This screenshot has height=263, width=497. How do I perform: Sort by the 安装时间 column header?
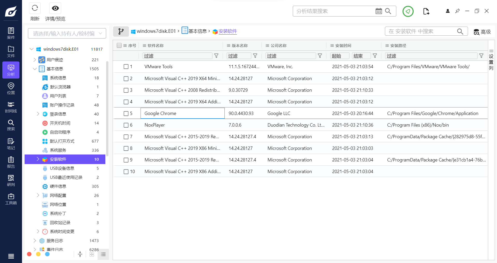click(x=343, y=45)
